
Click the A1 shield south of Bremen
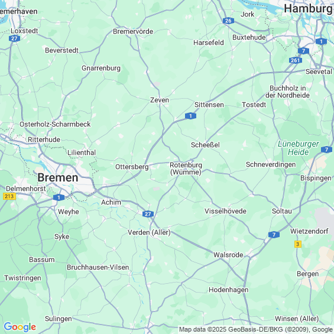tap(59, 197)
